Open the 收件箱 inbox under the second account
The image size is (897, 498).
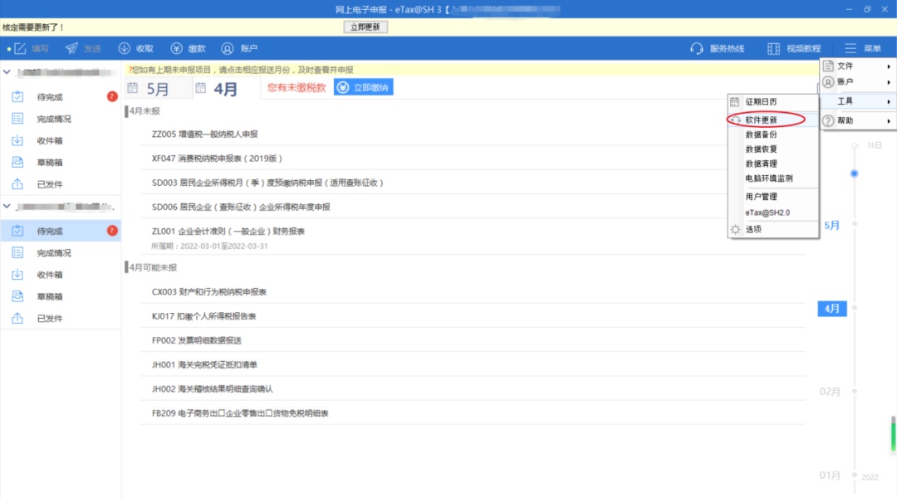tap(50, 275)
